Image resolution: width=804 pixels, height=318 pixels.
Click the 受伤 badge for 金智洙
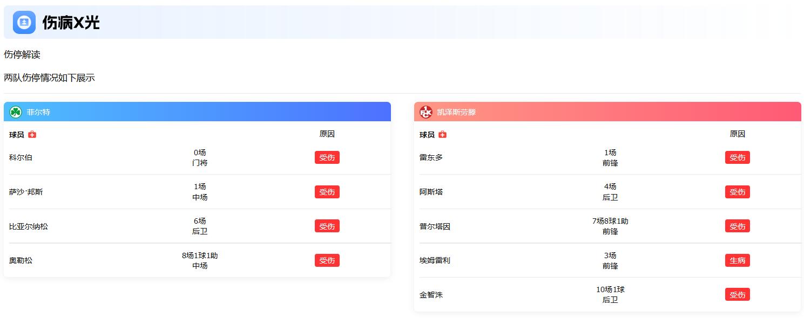click(737, 294)
